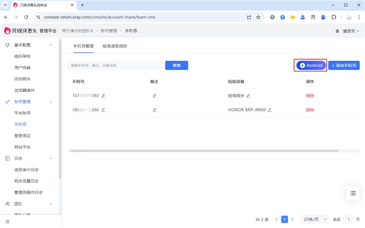Collapse the sidebar with the bottom-left icon
This screenshot has height=228, width=365.
click(x=7, y=222)
